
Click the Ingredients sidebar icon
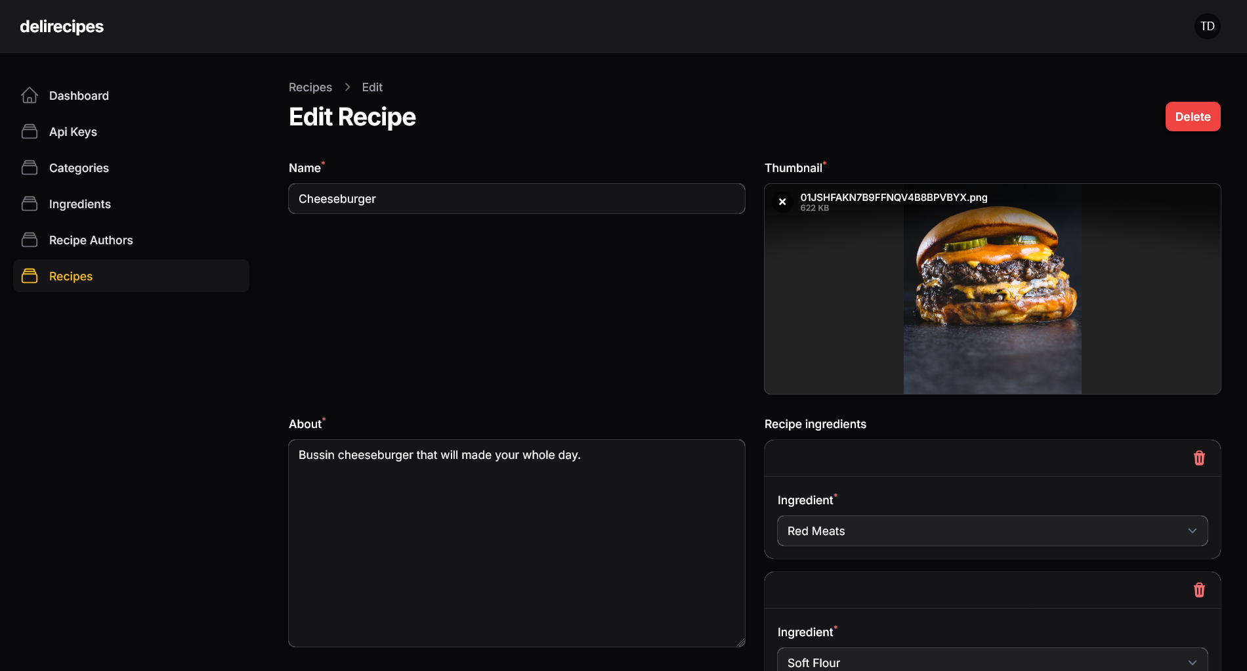point(30,204)
